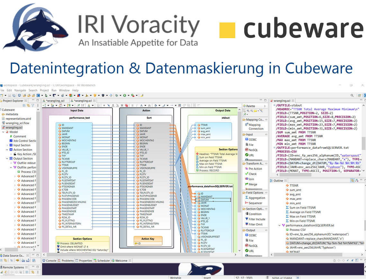Screen dimensions: 366x279
Task: Click the Zoom Out tool in the Palette
Action: (252, 111)
